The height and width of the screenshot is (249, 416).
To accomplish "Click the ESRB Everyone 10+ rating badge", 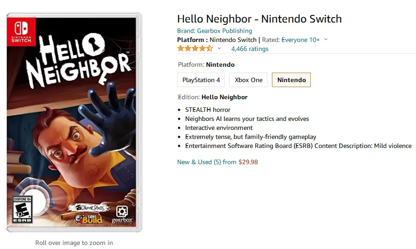I will coord(22,210).
